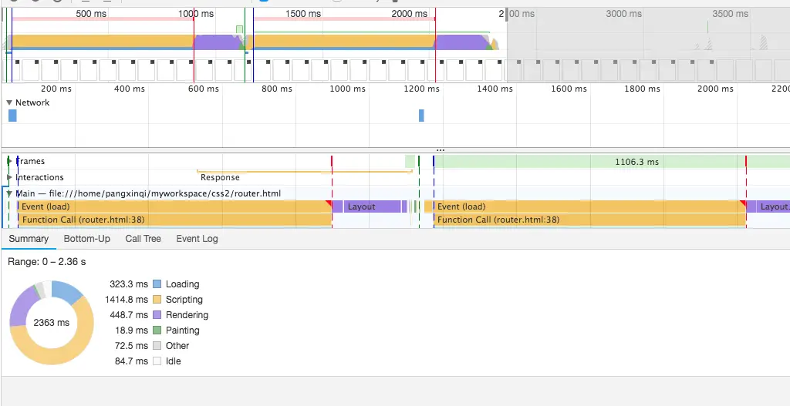Click the 84.7 ms Idle value
Viewport: 790px width, 406px height.
(x=131, y=361)
